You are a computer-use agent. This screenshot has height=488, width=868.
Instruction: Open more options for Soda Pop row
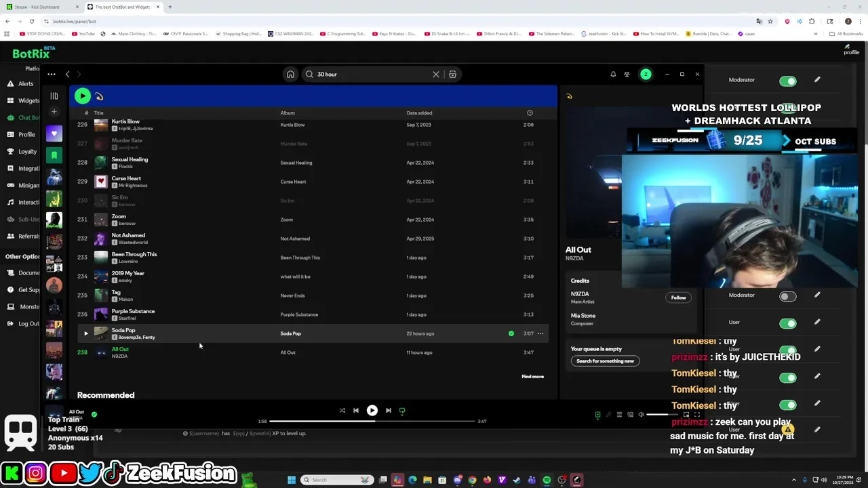pos(540,333)
